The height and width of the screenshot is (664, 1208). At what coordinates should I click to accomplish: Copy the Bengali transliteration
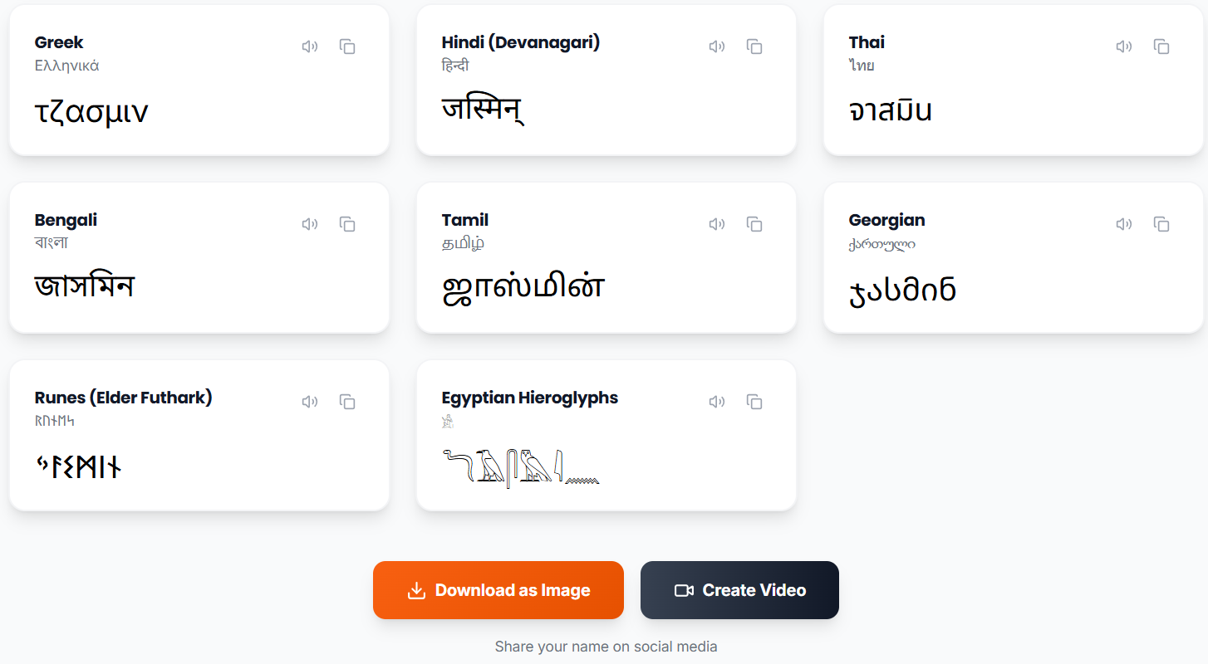(347, 224)
